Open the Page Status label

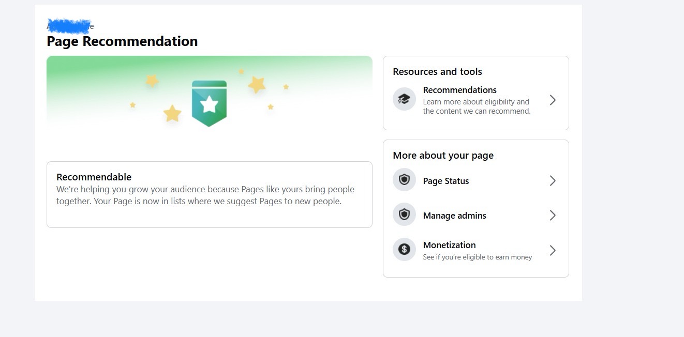coord(445,181)
